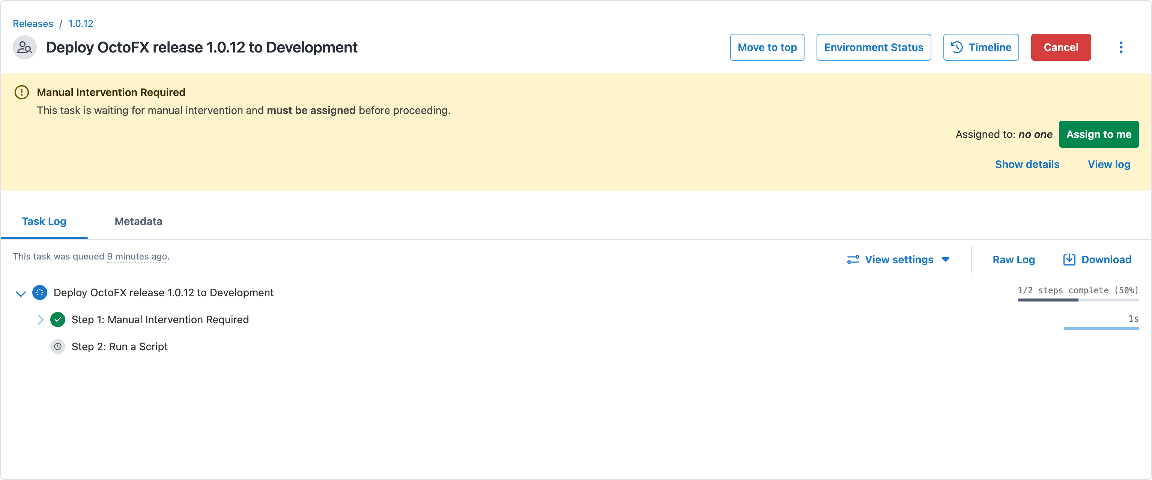Open the three-dot overflow menu
The width and height of the screenshot is (1152, 480).
1121,47
